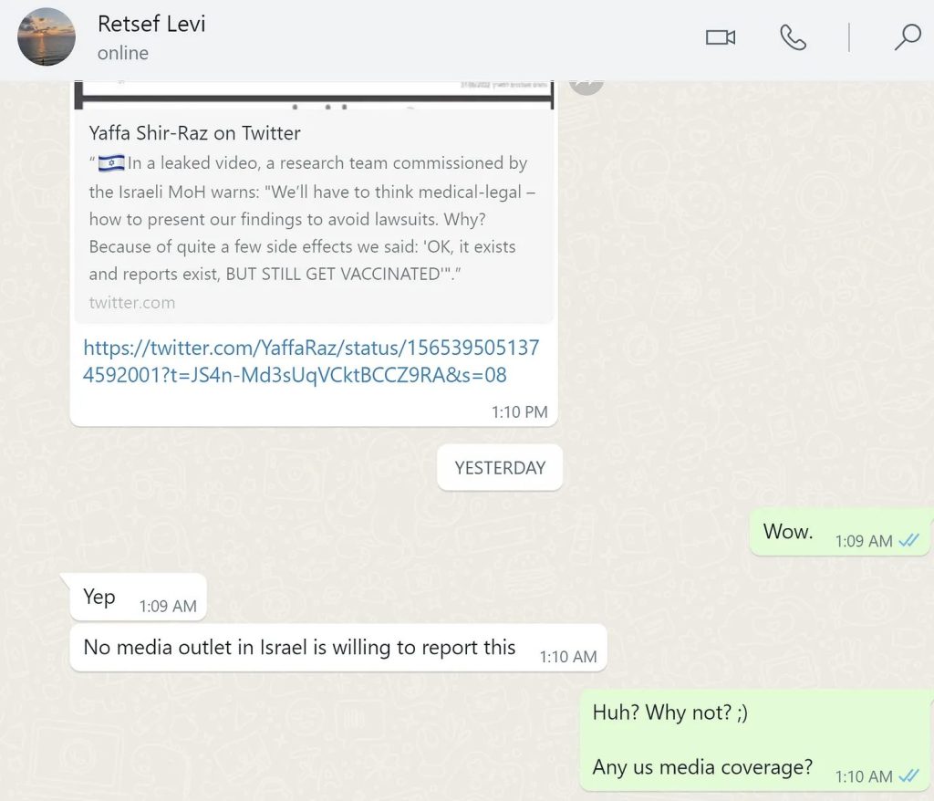Open the "Yaffa Shir-Raz on Twitter" preview title
Image resolution: width=934 pixels, height=801 pixels.
tap(195, 133)
